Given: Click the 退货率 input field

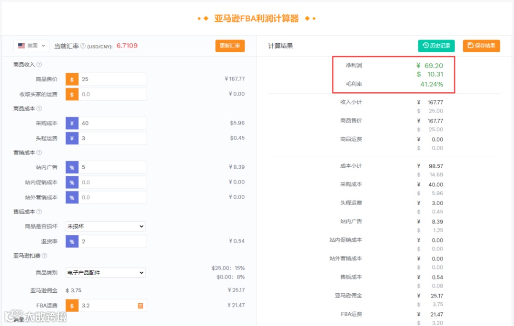Looking at the screenshot, I should [x=112, y=241].
